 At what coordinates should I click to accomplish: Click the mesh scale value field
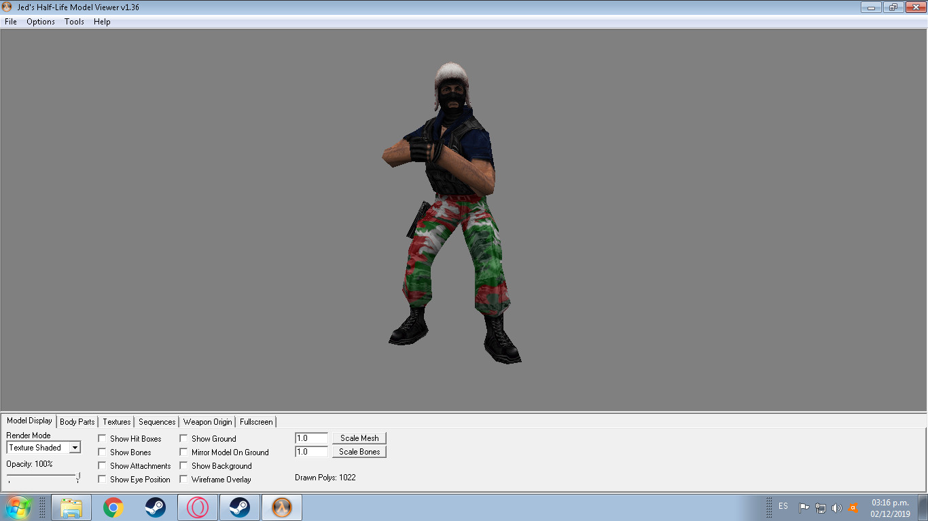(x=312, y=438)
